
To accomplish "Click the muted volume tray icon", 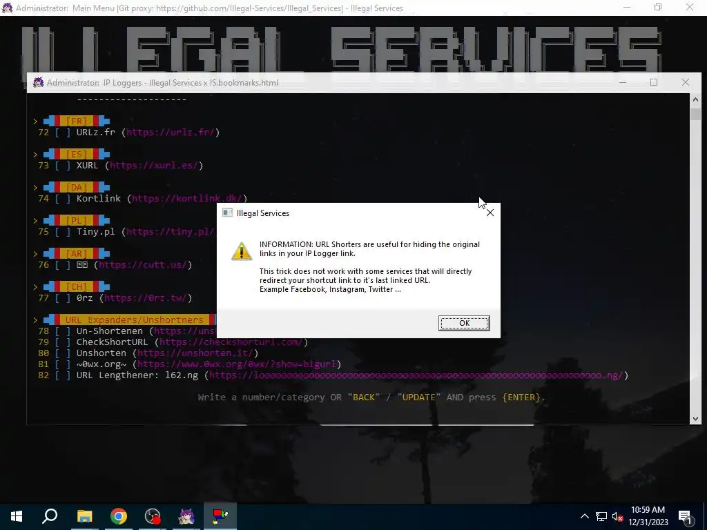I will [617, 516].
